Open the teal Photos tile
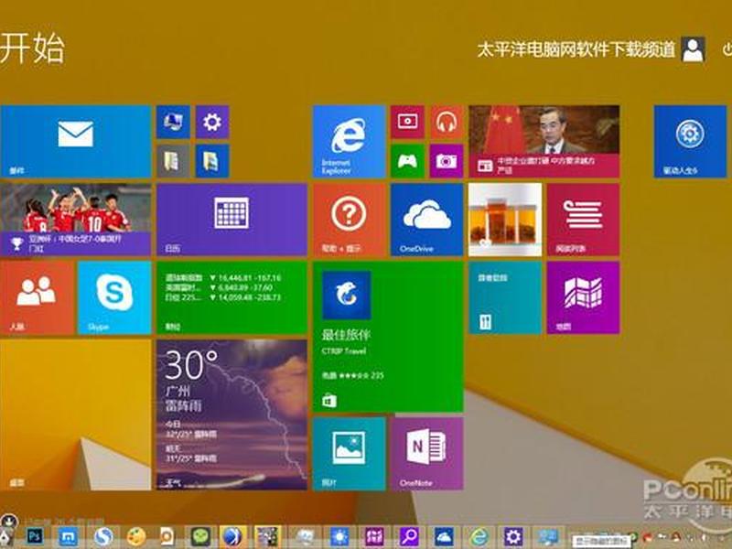Image resolution: width=732 pixels, height=549 pixels. (x=349, y=454)
